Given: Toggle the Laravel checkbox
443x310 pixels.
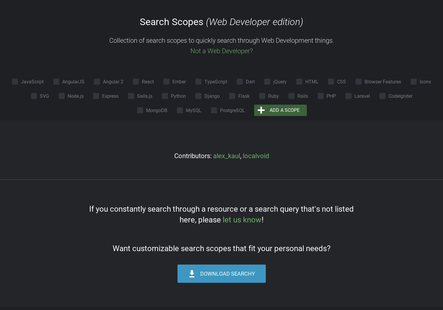Looking at the screenshot, I should [x=348, y=96].
